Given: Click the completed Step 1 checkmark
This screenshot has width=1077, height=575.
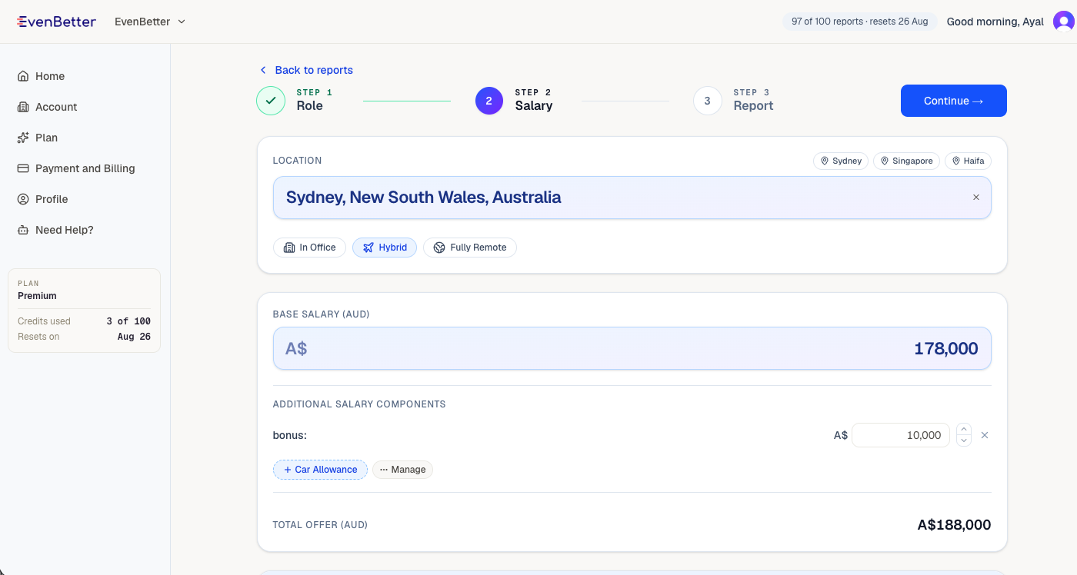Looking at the screenshot, I should coord(271,101).
